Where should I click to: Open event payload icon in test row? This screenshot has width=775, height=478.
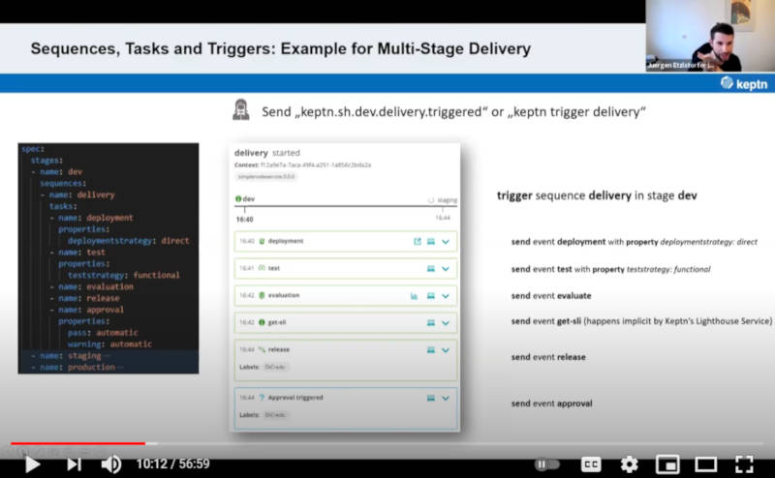tap(431, 269)
